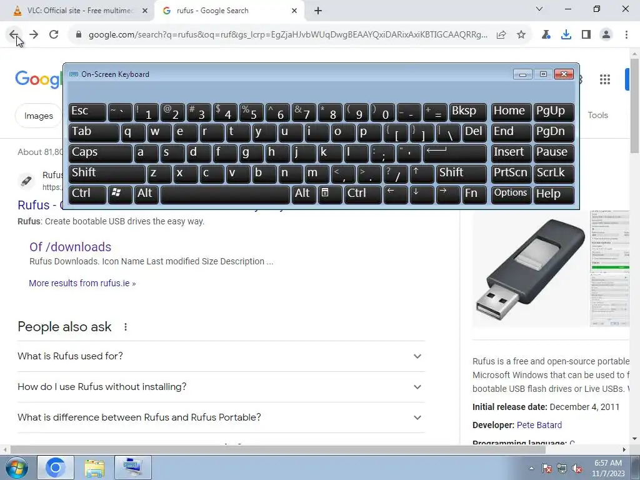Close the VLC Official site tab
This screenshot has height=480, width=640.
(145, 11)
